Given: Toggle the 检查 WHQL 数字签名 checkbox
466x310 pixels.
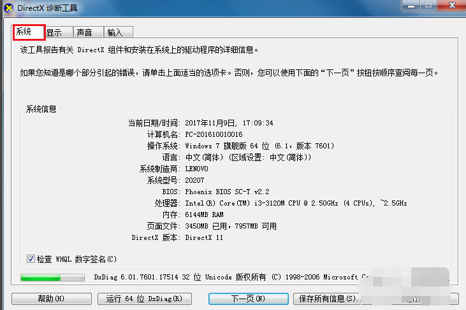Looking at the screenshot, I should [x=31, y=258].
